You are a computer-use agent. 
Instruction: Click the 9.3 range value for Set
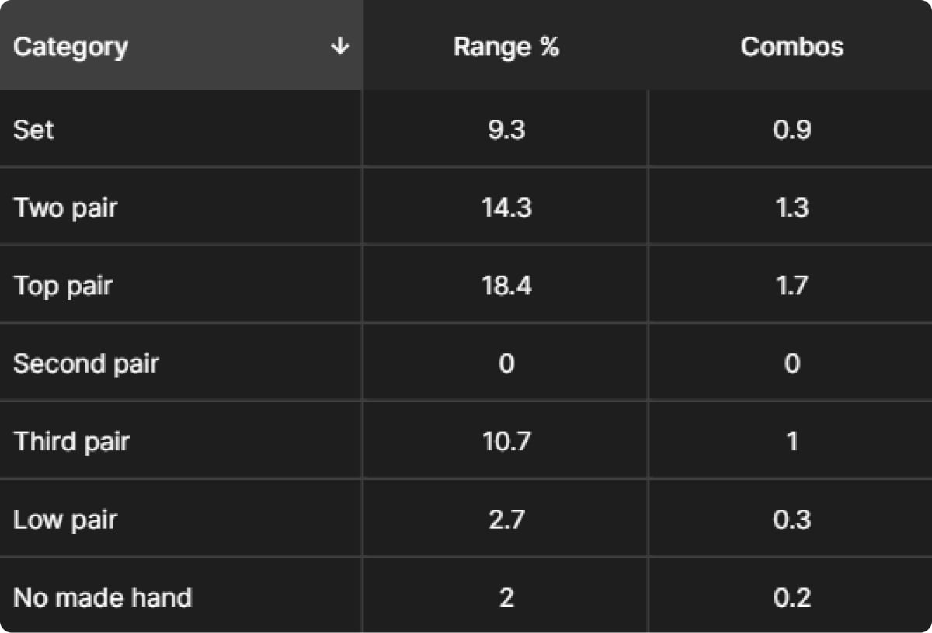point(506,130)
